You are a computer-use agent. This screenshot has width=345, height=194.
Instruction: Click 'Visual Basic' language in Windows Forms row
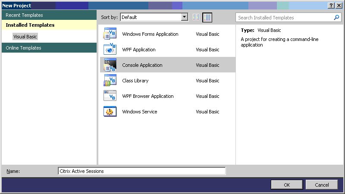click(207, 34)
